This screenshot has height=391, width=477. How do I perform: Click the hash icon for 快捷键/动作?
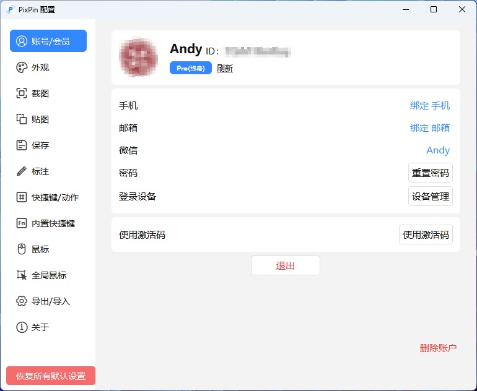coord(22,197)
